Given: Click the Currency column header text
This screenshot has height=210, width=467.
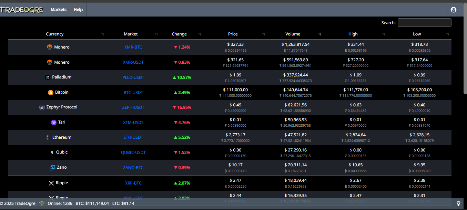Looking at the screenshot, I should coord(55,34).
